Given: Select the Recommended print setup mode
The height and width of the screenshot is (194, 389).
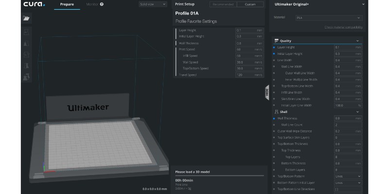Looking at the screenshot, I should pos(223,4).
